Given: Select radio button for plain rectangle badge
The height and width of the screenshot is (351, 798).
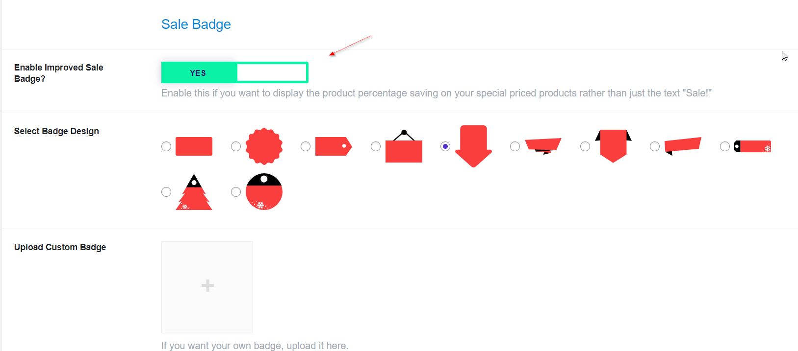Looking at the screenshot, I should 166,146.
